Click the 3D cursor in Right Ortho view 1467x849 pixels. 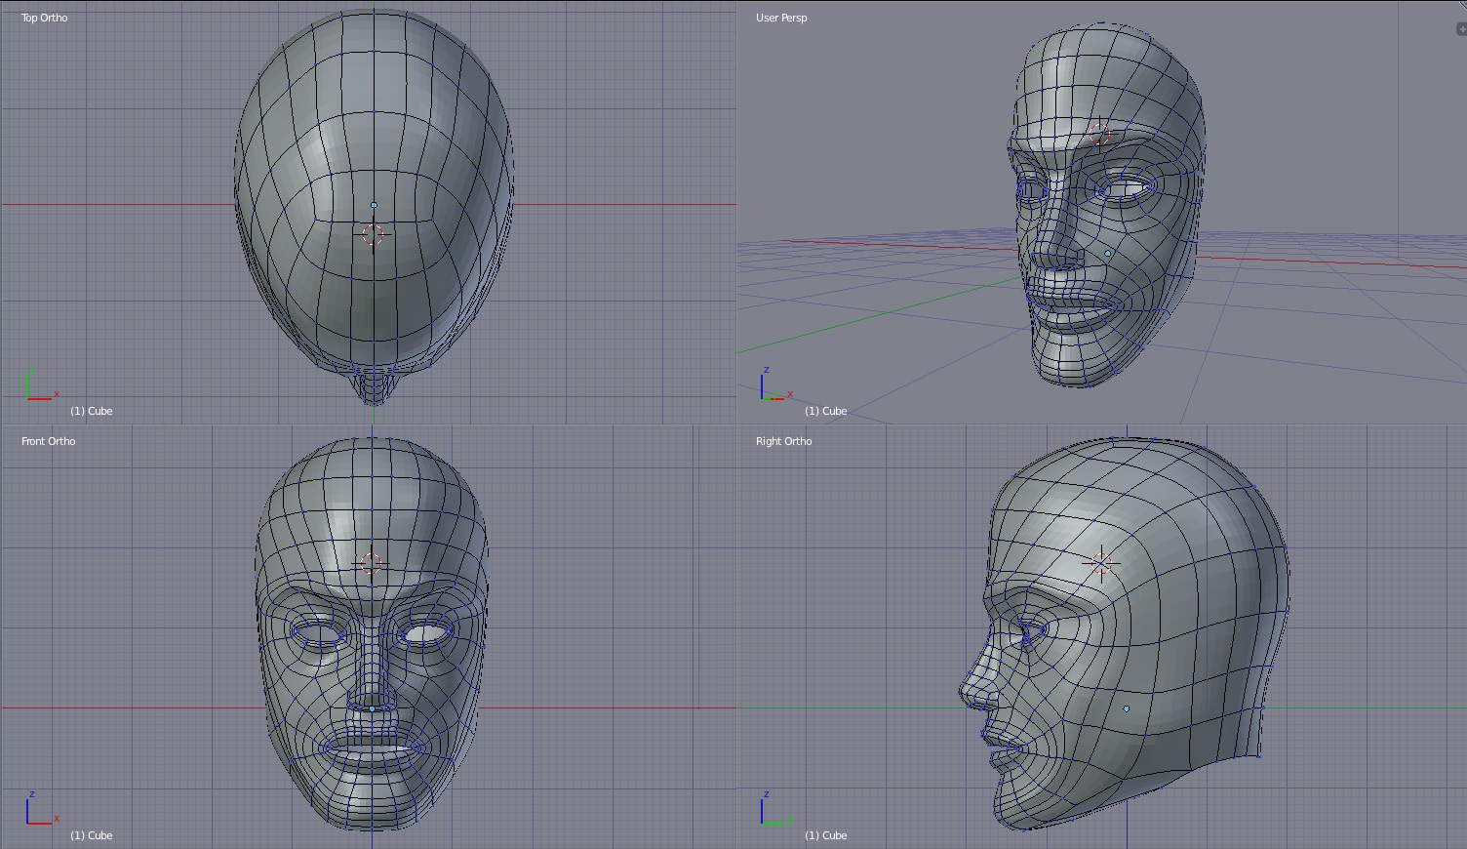[1101, 563]
